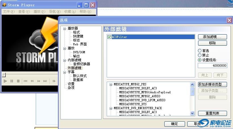Select the 禁止 radio button
The width and height of the screenshot is (233, 129).
tap(200, 55)
